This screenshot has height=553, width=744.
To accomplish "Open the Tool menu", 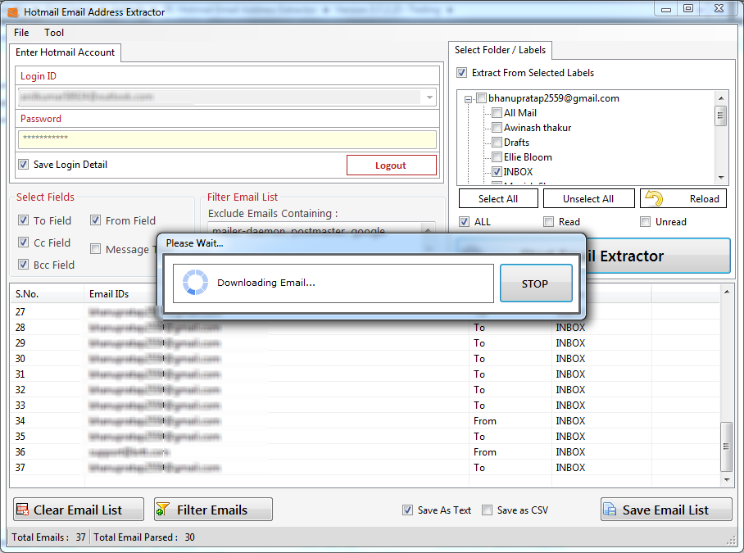I will pyautogui.click(x=54, y=33).
